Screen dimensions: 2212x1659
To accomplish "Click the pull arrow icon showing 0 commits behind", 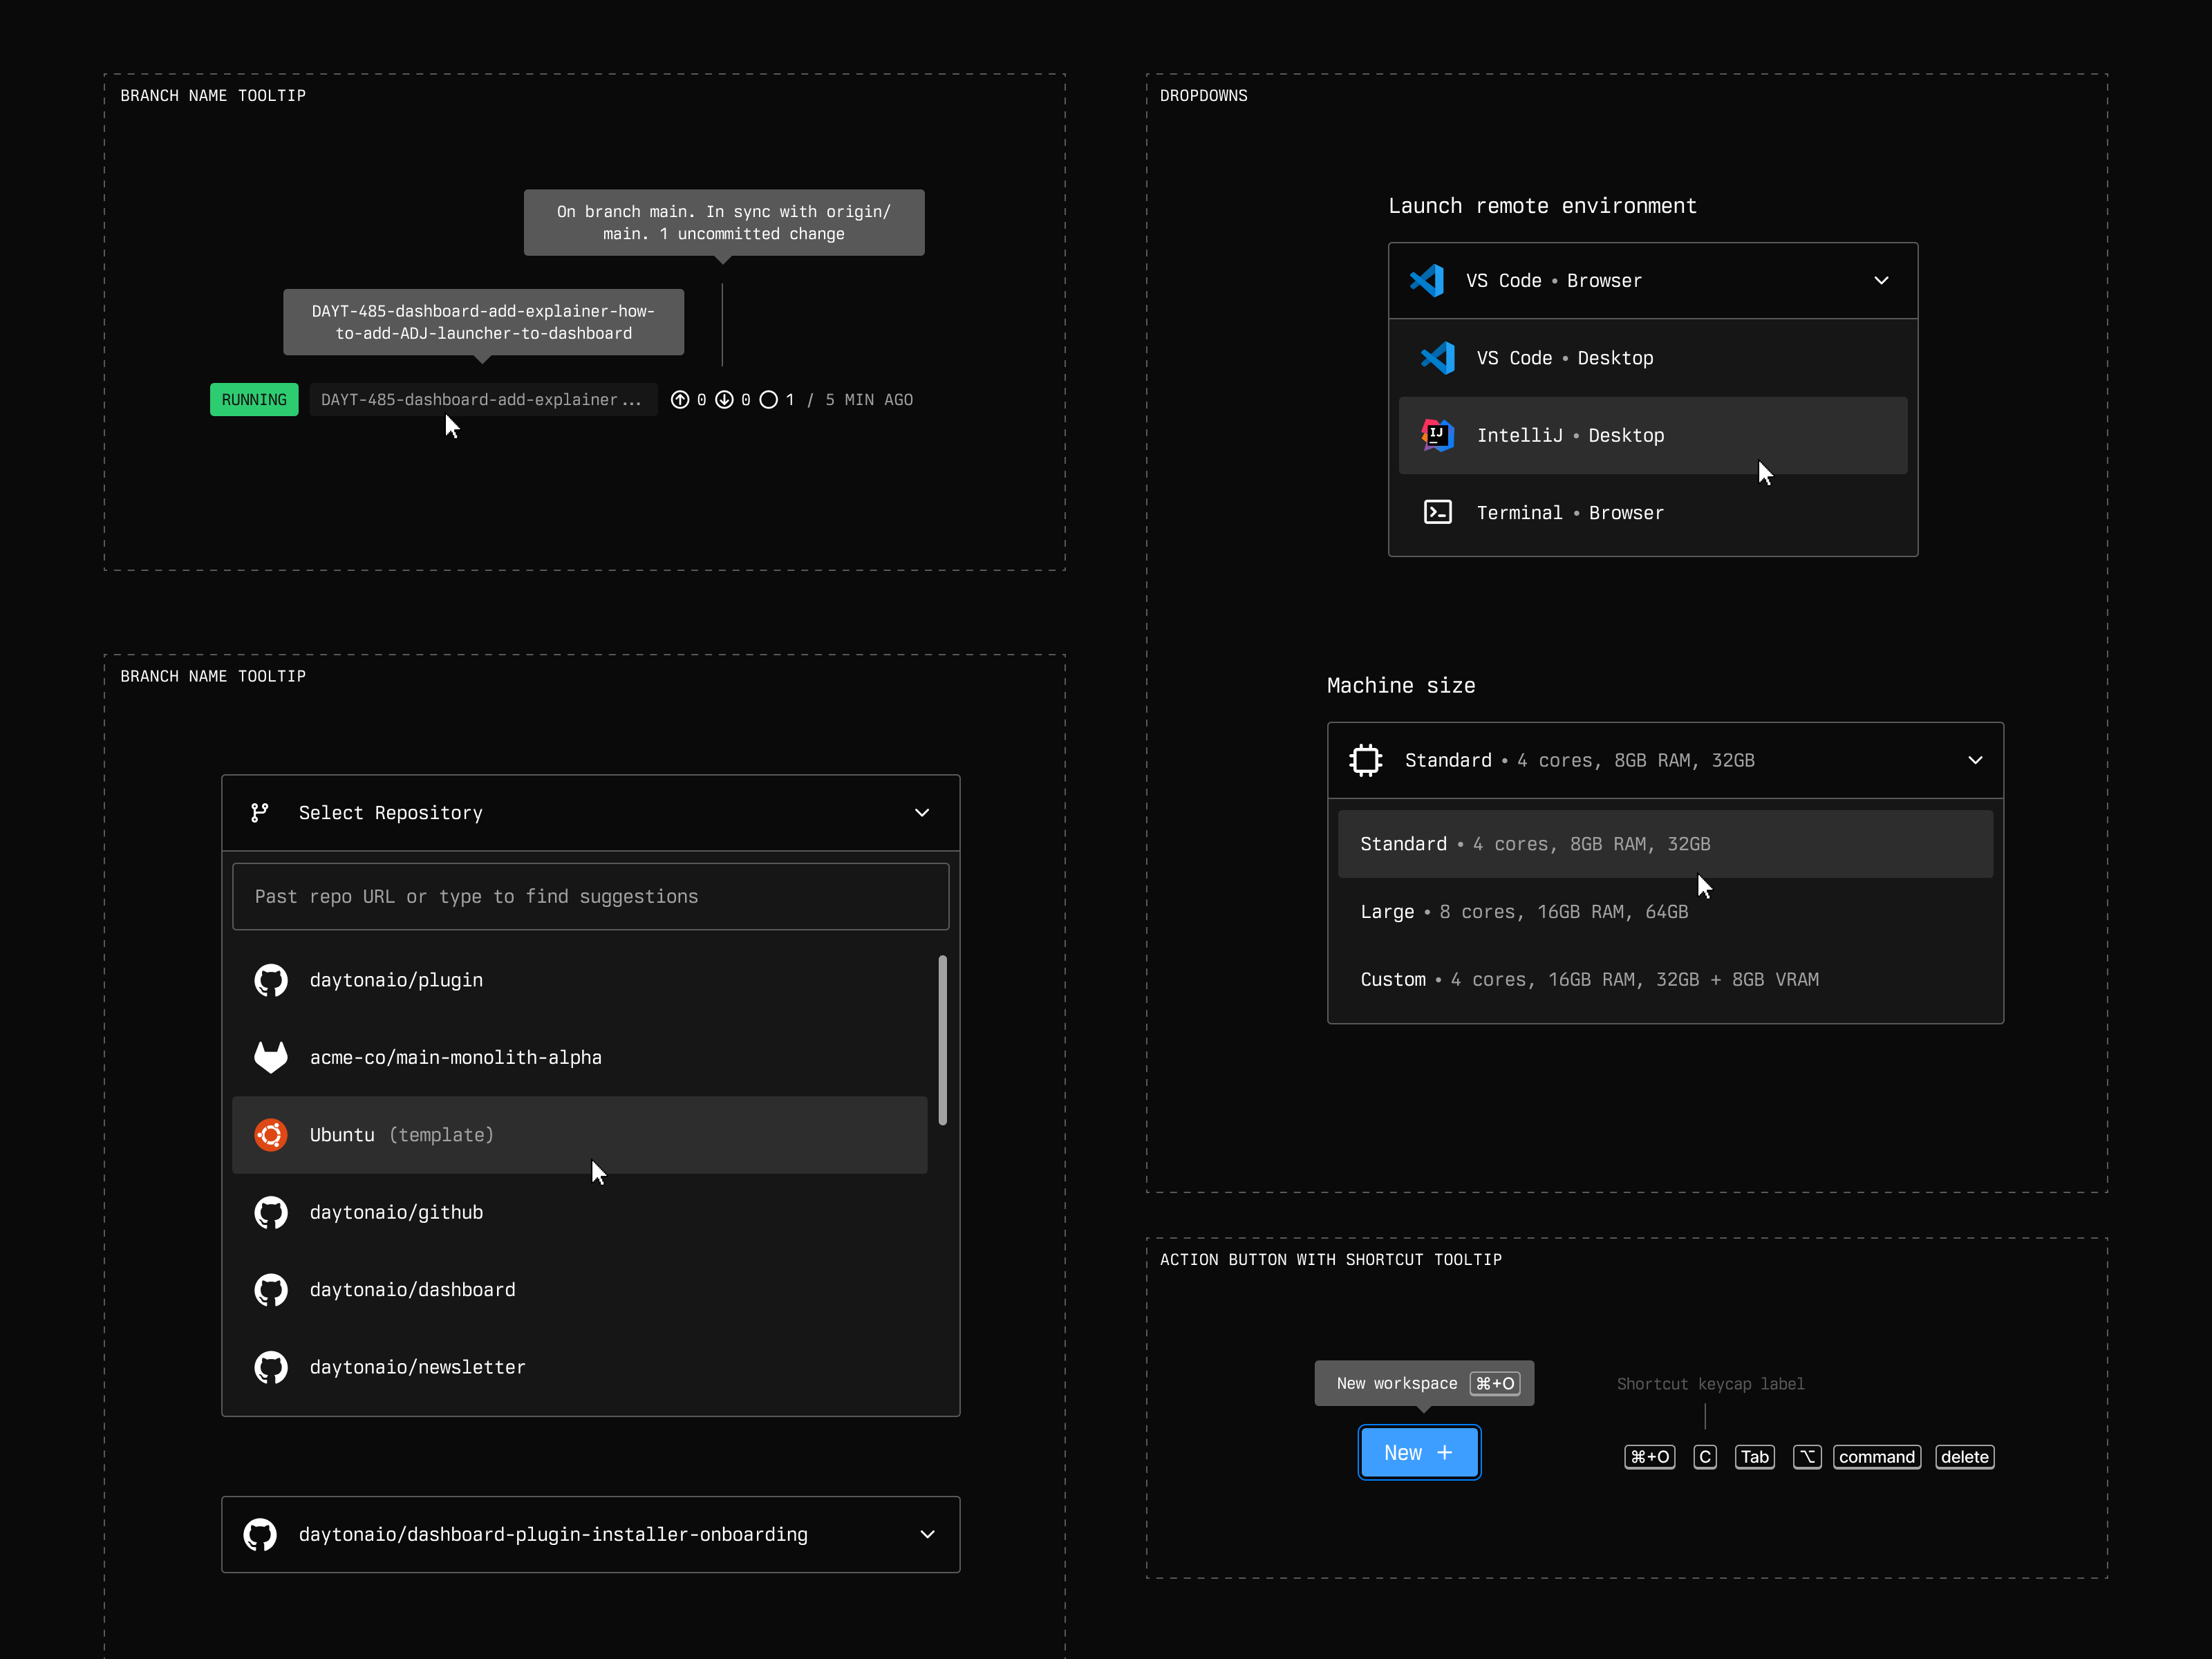I will [725, 399].
